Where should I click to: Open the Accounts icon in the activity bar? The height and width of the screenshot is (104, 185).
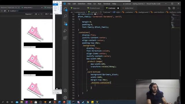click(65, 90)
